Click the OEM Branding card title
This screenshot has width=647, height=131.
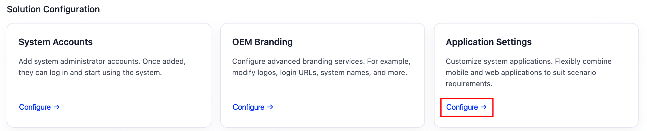pos(262,42)
